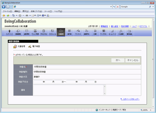Click the Add to Favorites star-plus icon
Viewport: 156px width, 113px height.
(x=8, y=16)
